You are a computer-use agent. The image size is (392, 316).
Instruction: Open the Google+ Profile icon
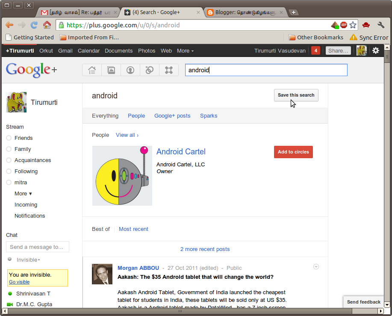[x=130, y=70]
